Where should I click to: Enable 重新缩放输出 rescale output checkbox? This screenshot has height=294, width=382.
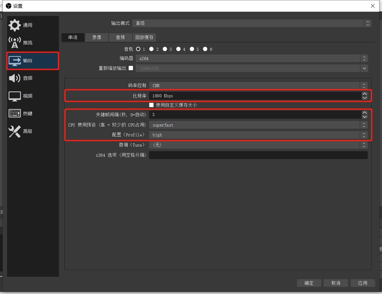pos(131,68)
